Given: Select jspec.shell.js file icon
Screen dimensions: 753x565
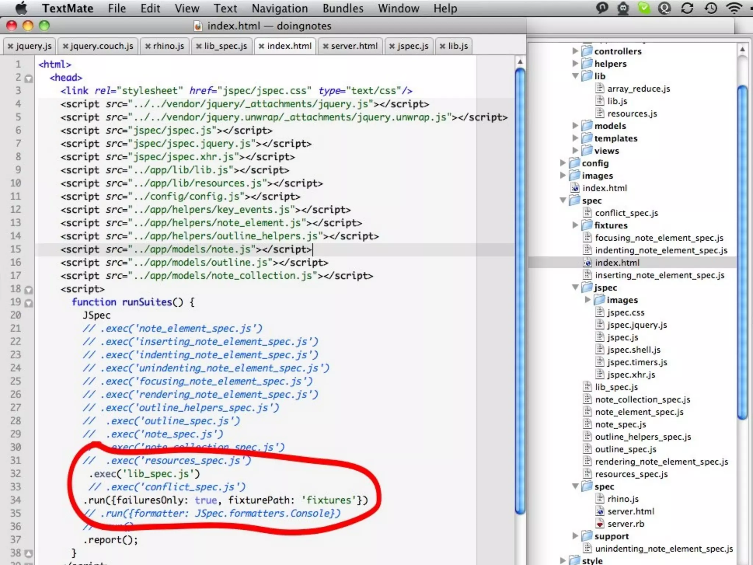Looking at the screenshot, I should pyautogui.click(x=600, y=349).
